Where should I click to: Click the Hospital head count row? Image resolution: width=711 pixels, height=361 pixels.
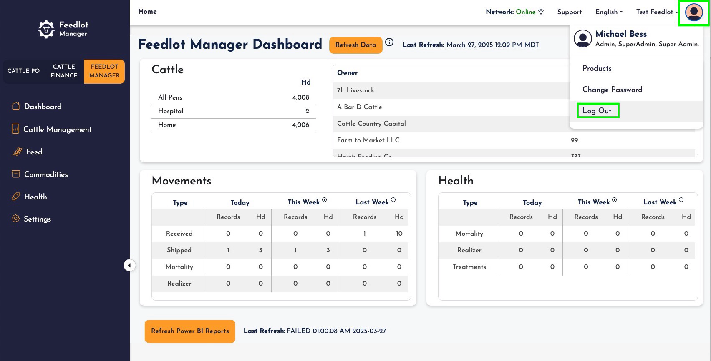234,111
